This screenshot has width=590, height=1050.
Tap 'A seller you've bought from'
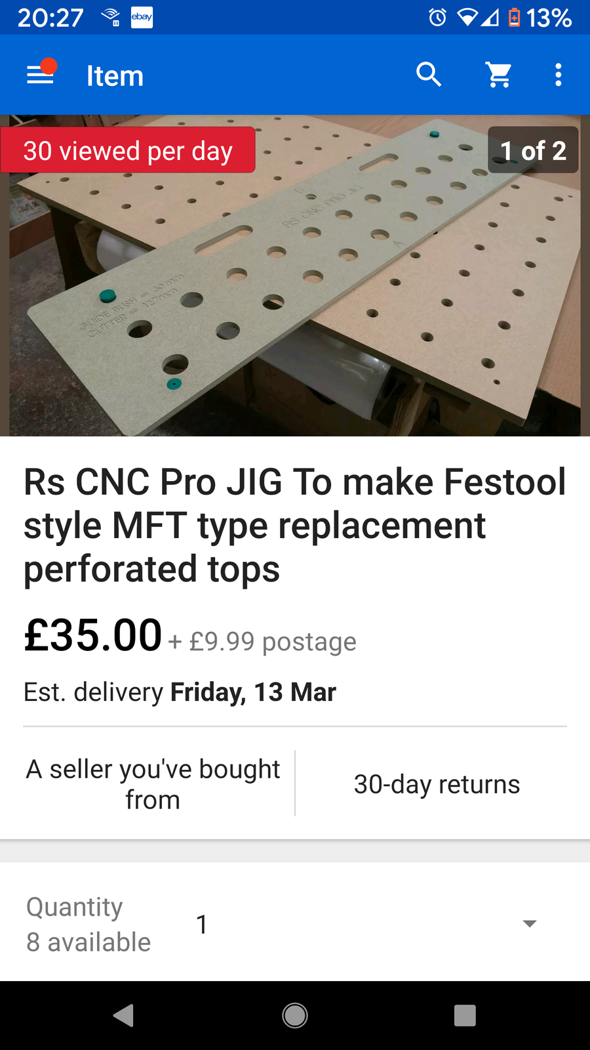(x=153, y=784)
